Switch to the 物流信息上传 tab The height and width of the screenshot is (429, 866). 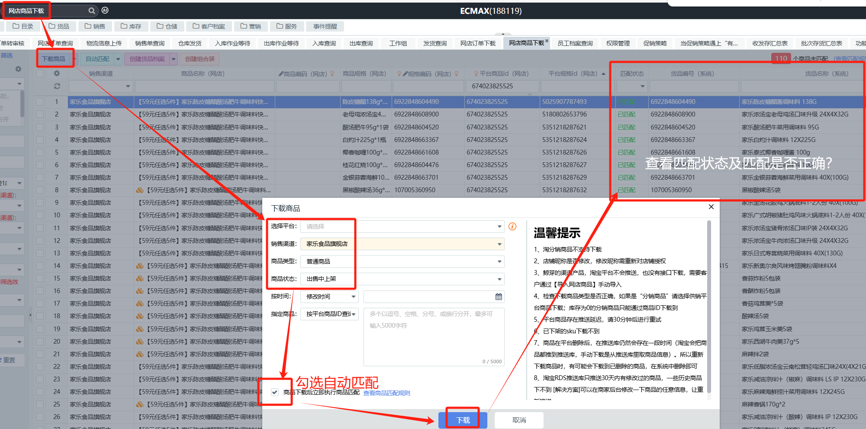coord(104,43)
